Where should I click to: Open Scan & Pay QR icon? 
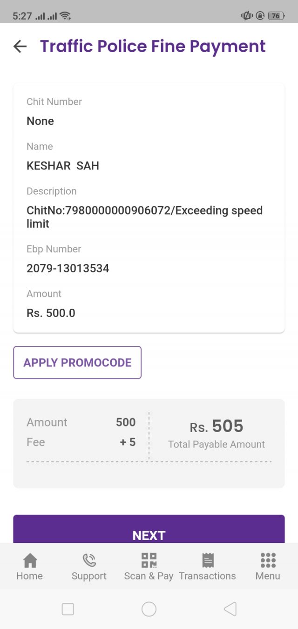point(149,561)
